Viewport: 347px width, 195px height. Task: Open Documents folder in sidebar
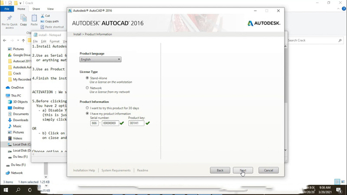coord(18,114)
